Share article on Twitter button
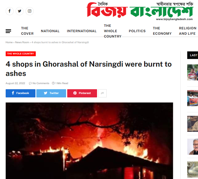This screenshot has width=198, height=179. tap(51, 93)
